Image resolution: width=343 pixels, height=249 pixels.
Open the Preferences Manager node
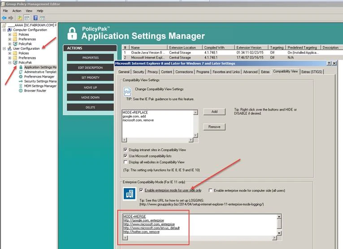click(39, 77)
